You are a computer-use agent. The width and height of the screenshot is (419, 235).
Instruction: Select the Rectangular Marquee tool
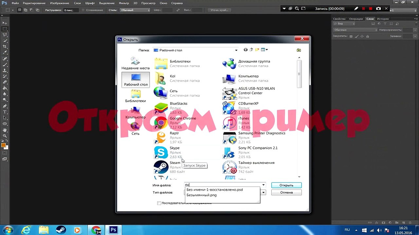[x=5, y=29]
